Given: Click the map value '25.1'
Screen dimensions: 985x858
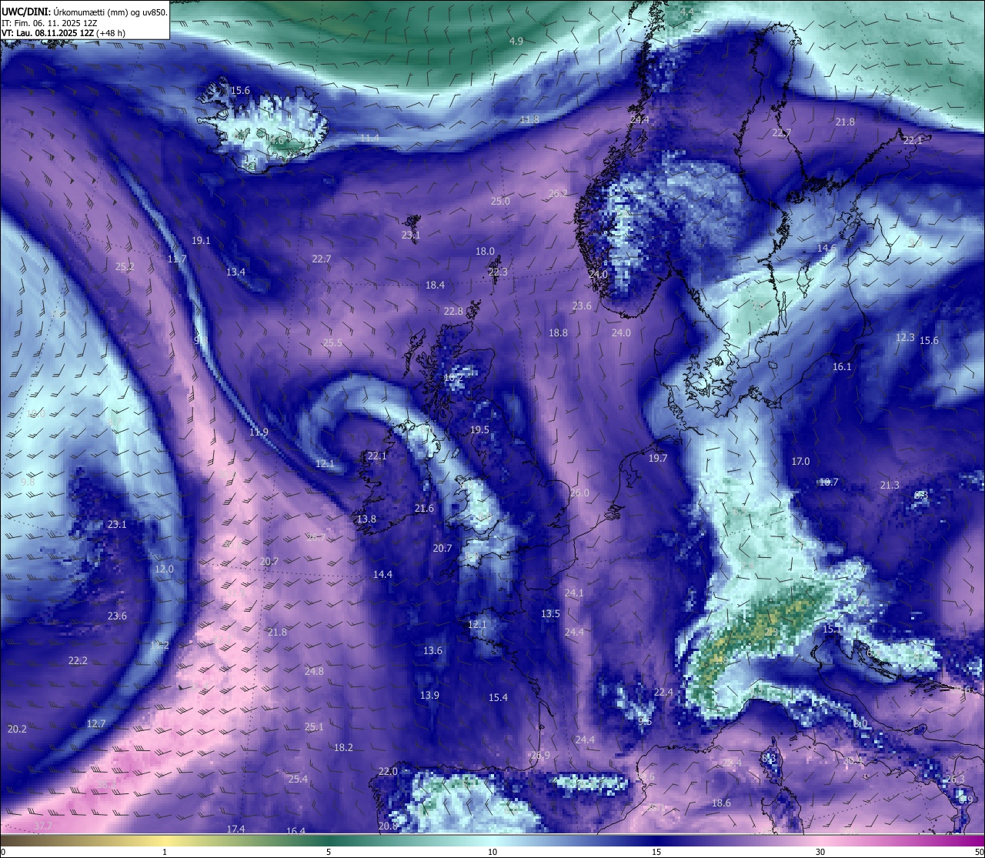Looking at the screenshot, I should coord(314,726).
